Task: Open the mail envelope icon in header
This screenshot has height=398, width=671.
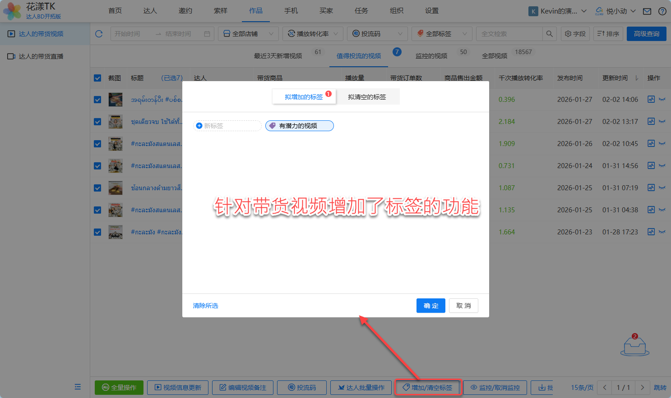Action: click(x=647, y=11)
